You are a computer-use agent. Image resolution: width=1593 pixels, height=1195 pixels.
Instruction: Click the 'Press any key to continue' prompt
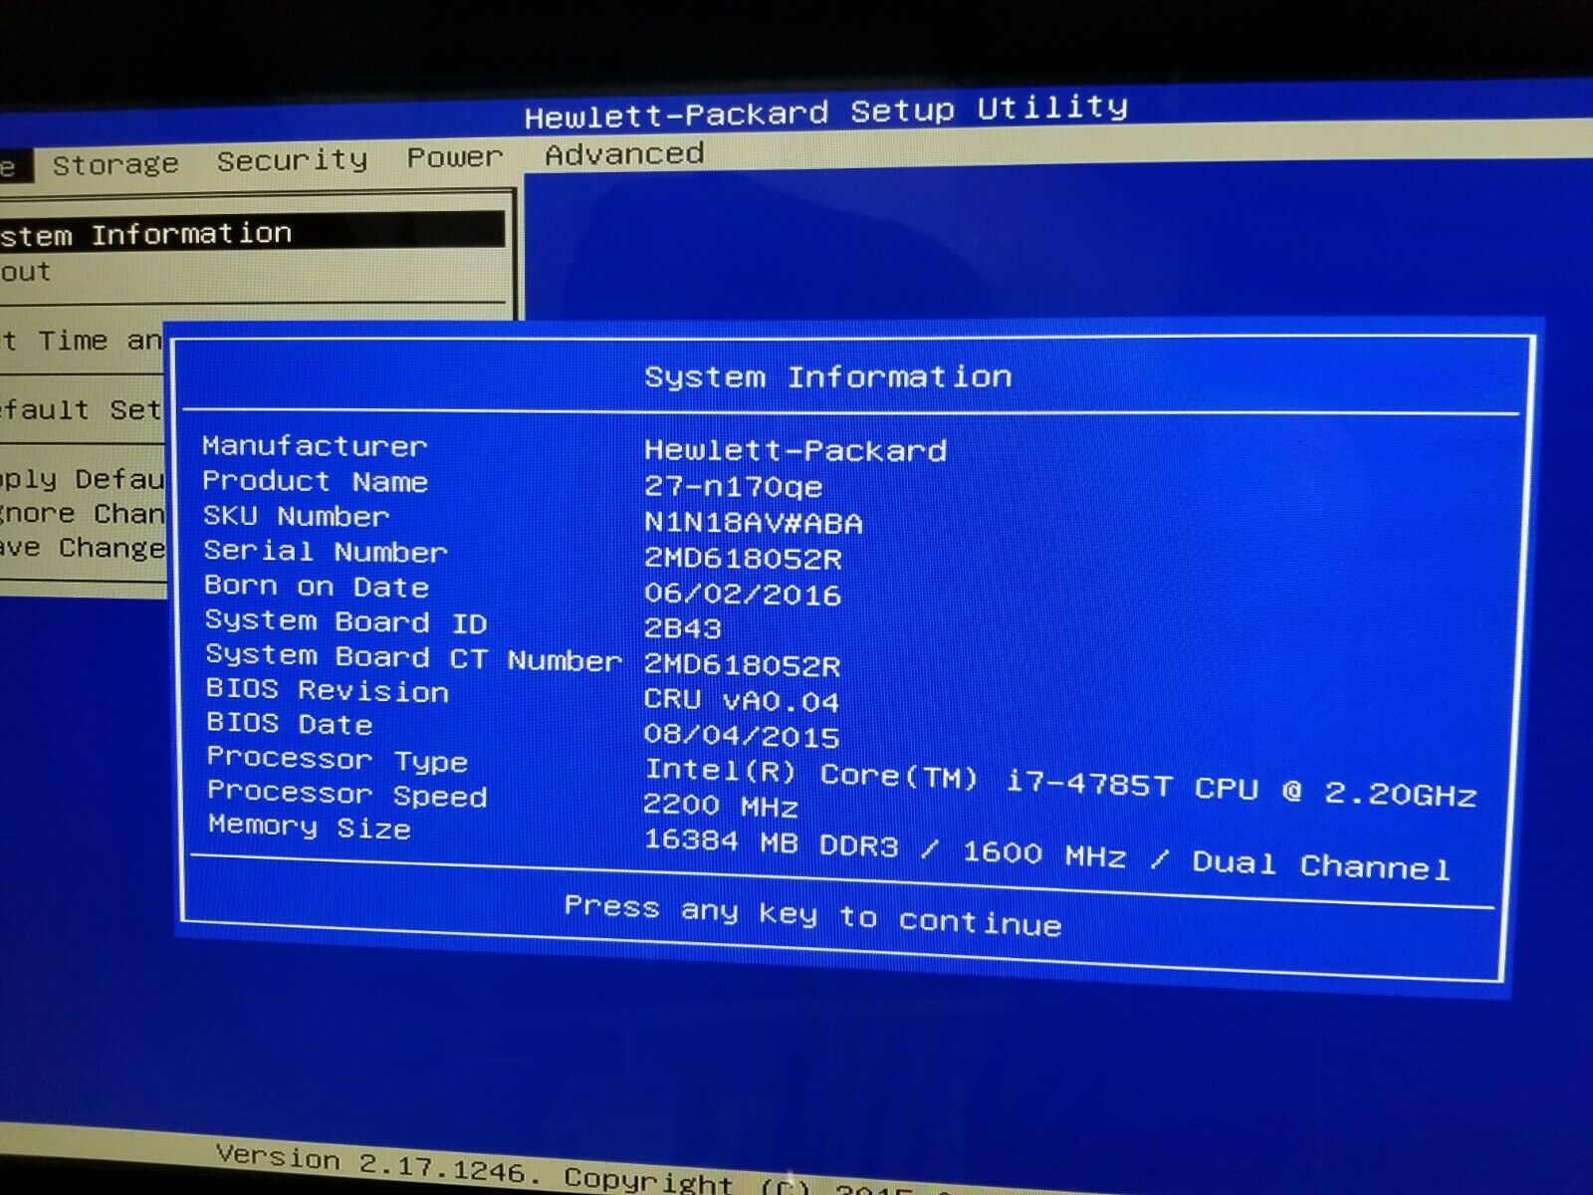pyautogui.click(x=812, y=914)
